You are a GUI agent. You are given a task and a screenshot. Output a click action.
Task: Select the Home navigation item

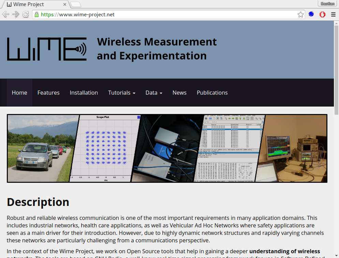point(19,93)
